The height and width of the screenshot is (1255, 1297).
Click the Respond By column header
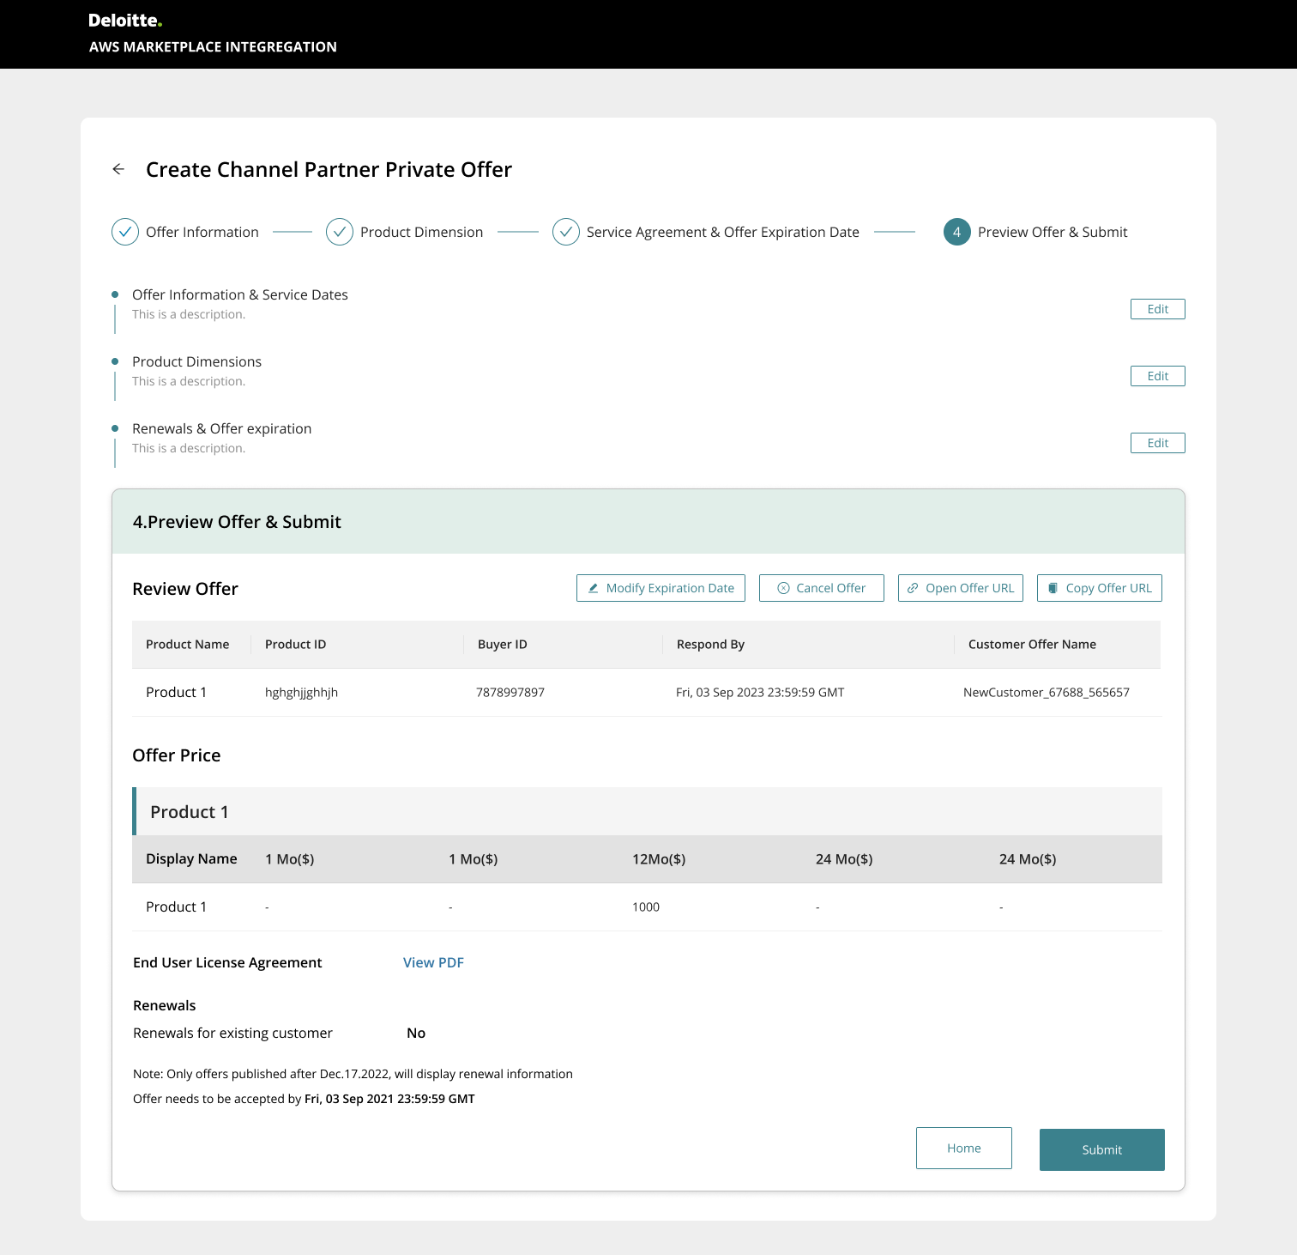[x=710, y=645]
